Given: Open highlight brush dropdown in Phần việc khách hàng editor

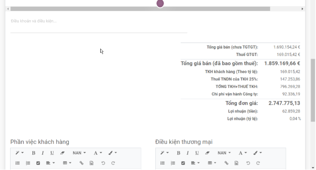Looking at the screenshot, I should click(x=112, y=153).
